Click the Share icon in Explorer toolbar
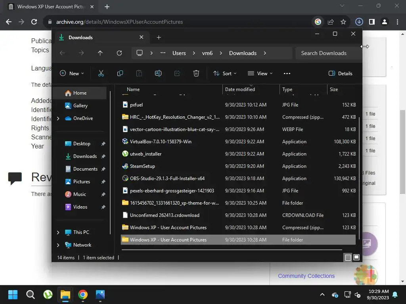 pos(177,73)
